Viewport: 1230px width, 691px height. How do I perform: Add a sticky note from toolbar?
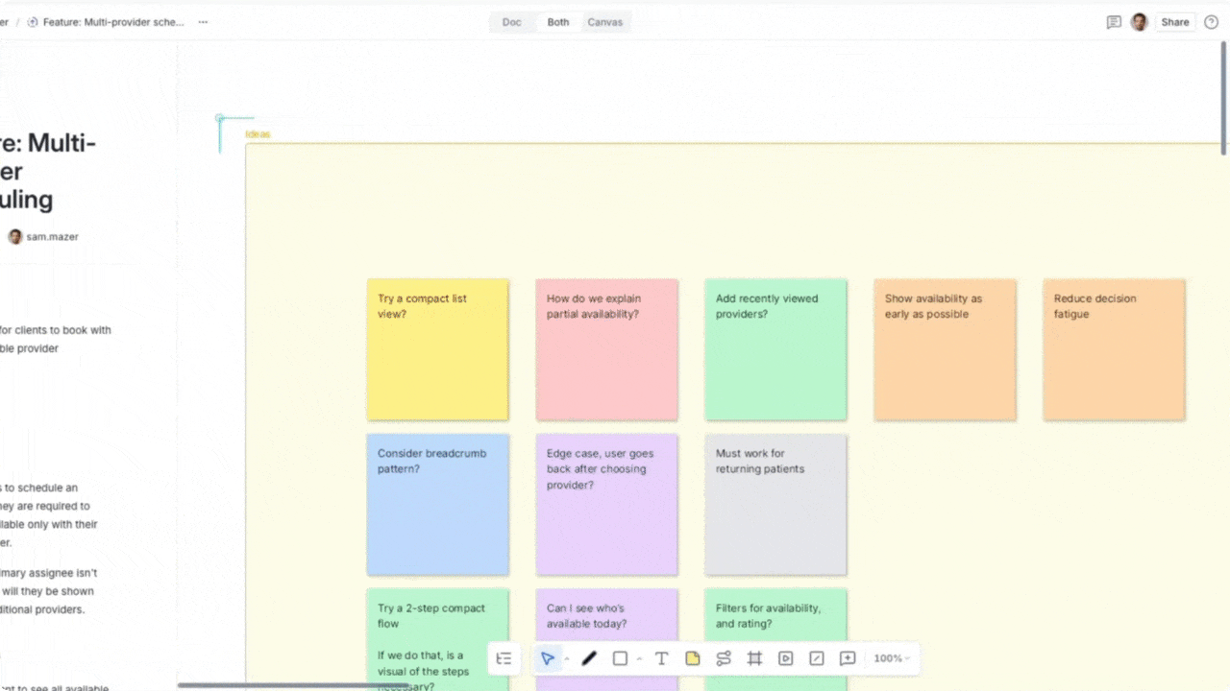tap(692, 658)
